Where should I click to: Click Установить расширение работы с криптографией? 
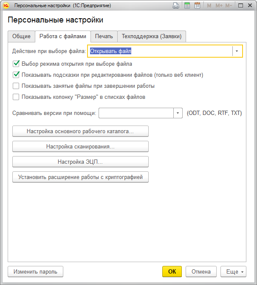(x=80, y=177)
